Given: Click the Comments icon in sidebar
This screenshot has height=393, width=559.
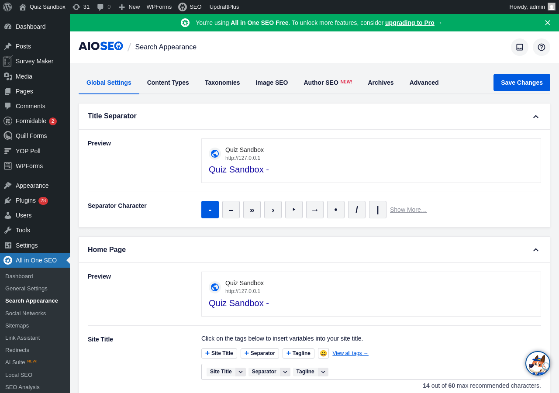Looking at the screenshot, I should click(x=8, y=106).
